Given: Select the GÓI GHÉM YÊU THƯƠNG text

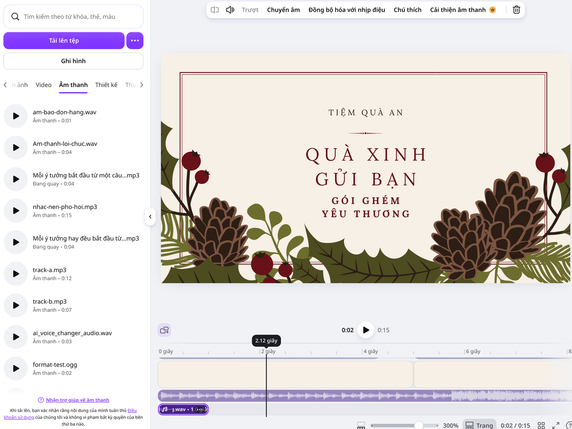Looking at the screenshot, I should click(x=366, y=207).
